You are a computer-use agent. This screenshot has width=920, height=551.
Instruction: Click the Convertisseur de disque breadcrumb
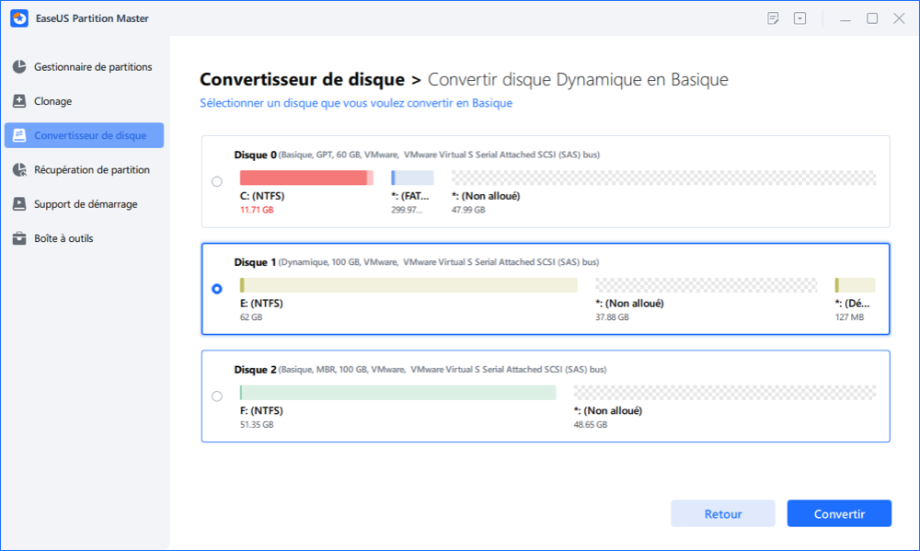pos(302,80)
